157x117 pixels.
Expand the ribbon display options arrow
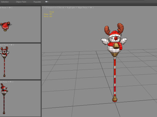point(48,2)
